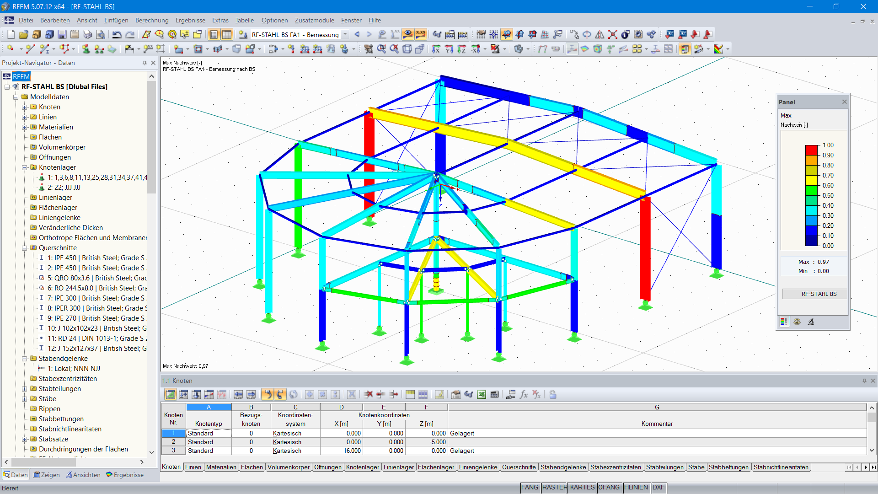Image resolution: width=878 pixels, height=494 pixels.
Task: Click the lock icon in table toolbar
Action: pos(553,394)
